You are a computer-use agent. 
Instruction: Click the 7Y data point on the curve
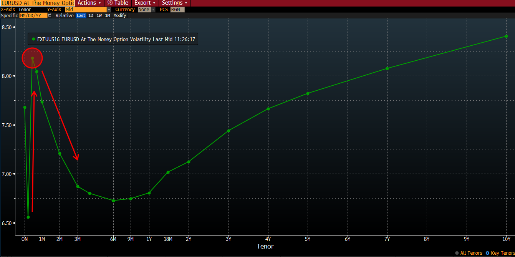tap(387, 68)
